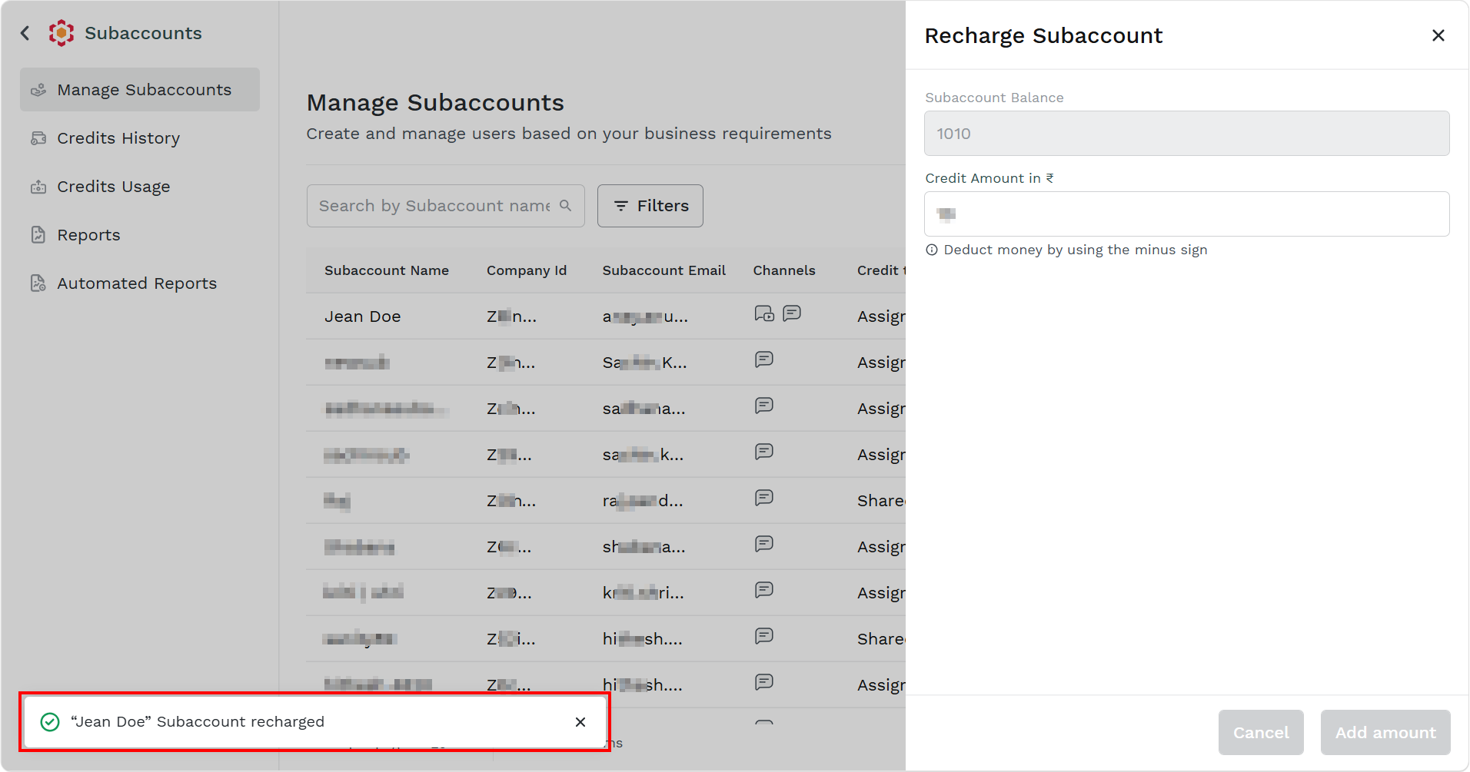Cancel the recharge

point(1261,733)
